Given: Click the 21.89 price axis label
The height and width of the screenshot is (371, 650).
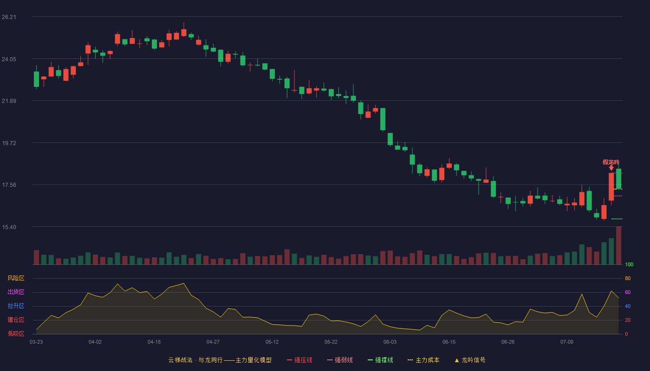Looking at the screenshot, I should tap(9, 101).
